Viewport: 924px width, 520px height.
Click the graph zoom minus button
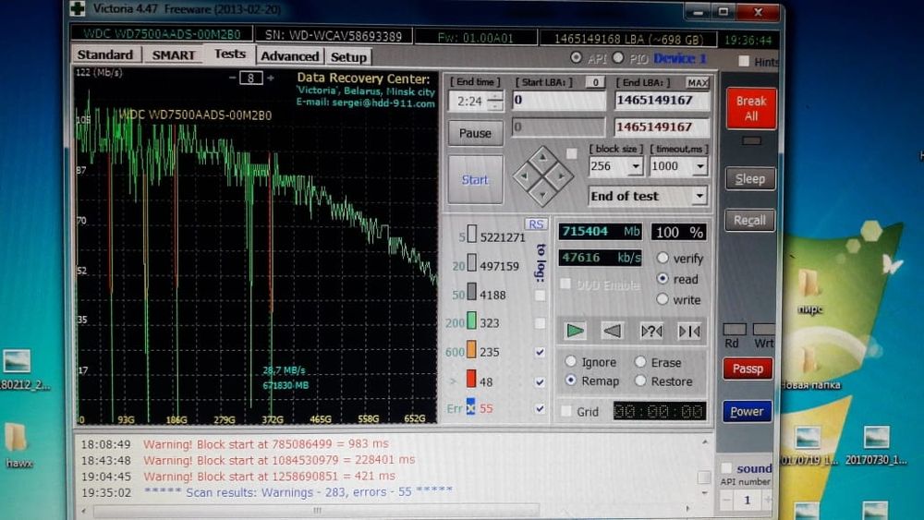pyautogui.click(x=232, y=78)
